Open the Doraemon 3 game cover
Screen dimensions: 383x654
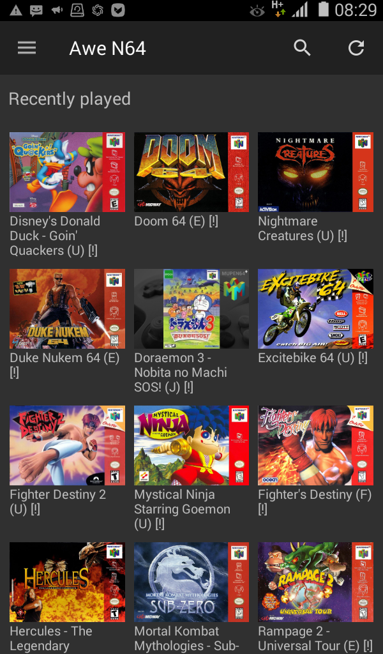click(191, 308)
